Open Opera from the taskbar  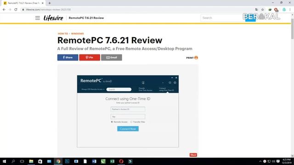121,161
